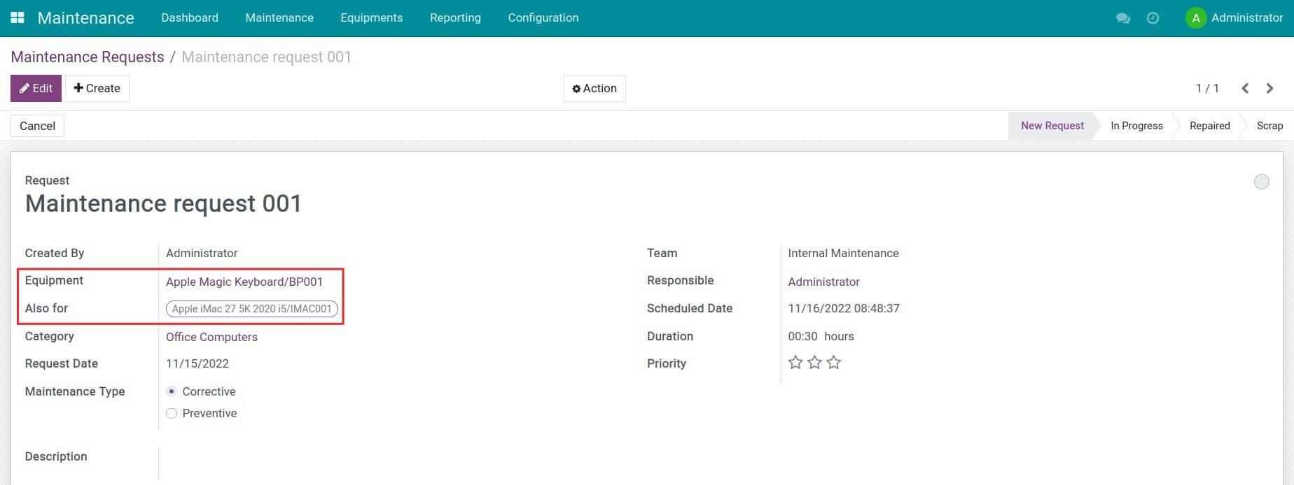The height and width of the screenshot is (485, 1294).
Task: Click the scheduled date 11/16/2022 08:48:37
Action: click(844, 308)
